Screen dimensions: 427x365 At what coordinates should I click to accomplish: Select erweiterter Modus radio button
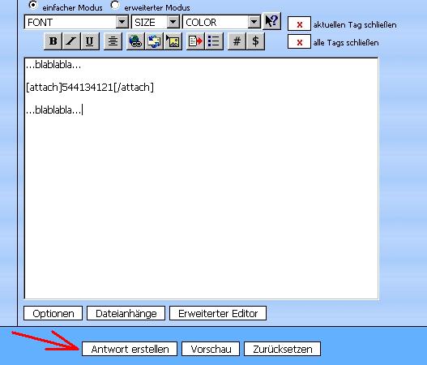pyautogui.click(x=115, y=5)
